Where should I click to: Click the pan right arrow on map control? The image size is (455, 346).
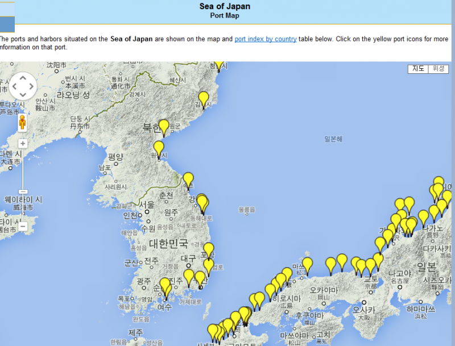[31, 87]
